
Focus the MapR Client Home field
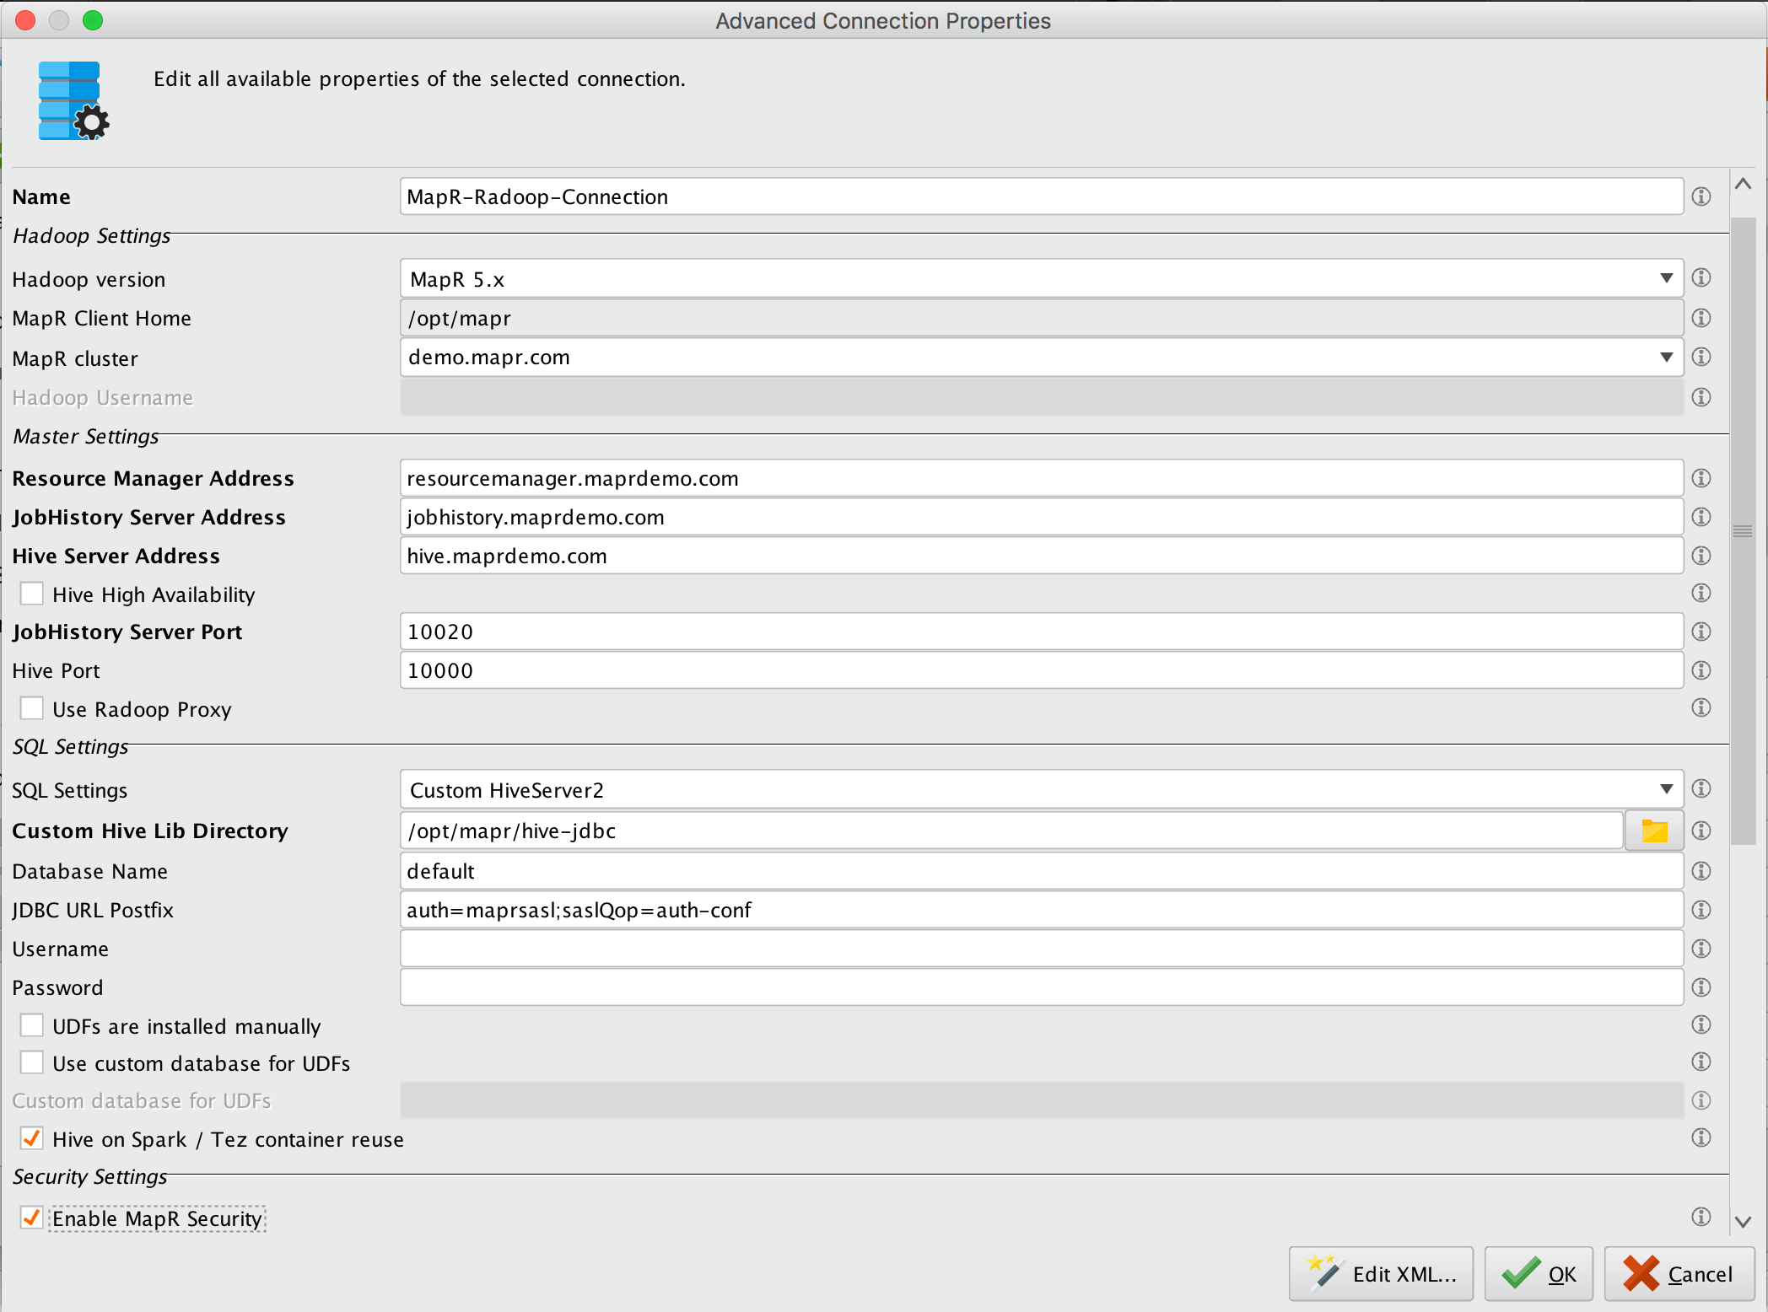pos(1042,318)
